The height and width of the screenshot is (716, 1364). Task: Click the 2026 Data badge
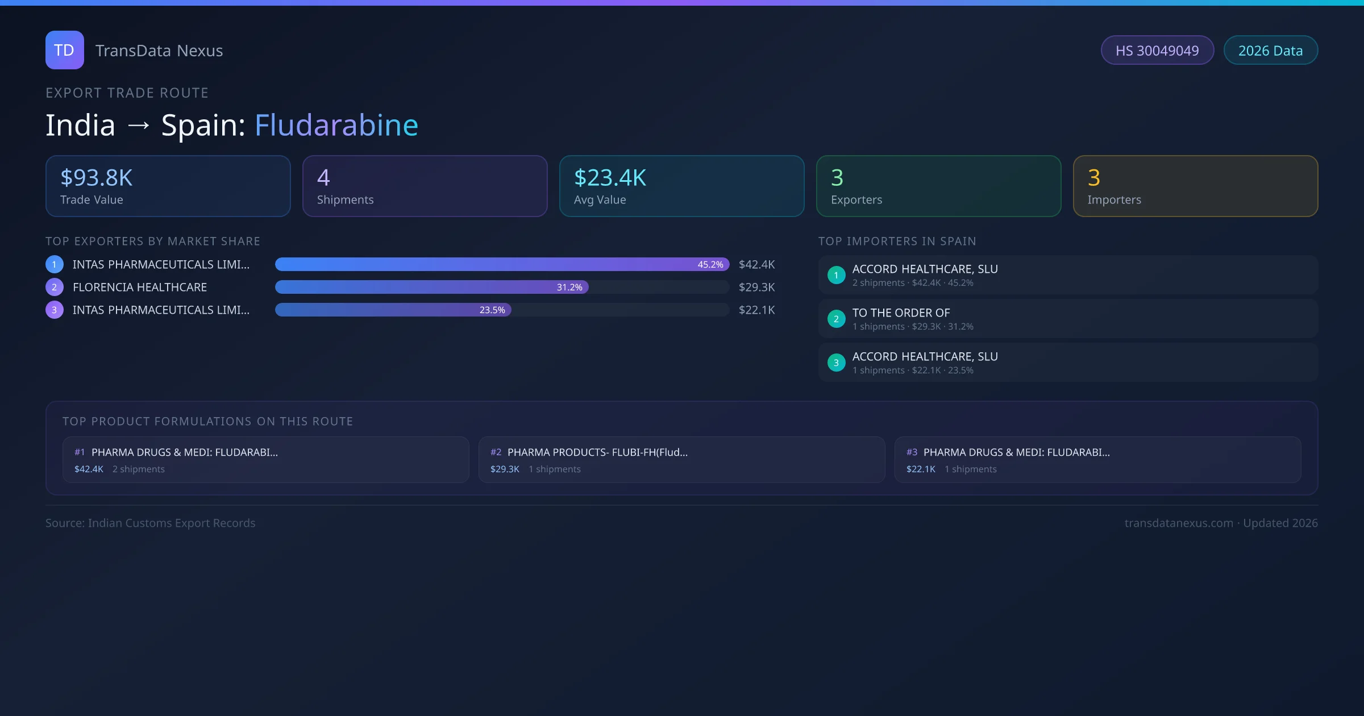tap(1270, 51)
